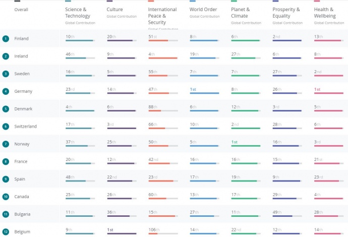Sort by International Peace & Security column
348x237 pixels.
162,16
